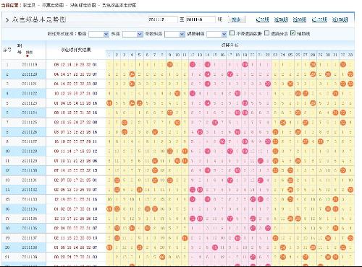Image resolution: width=362 pixels, height=267 pixels.
Task: Click pink ball 19 in row 2011123
Action: (x=245, y=103)
